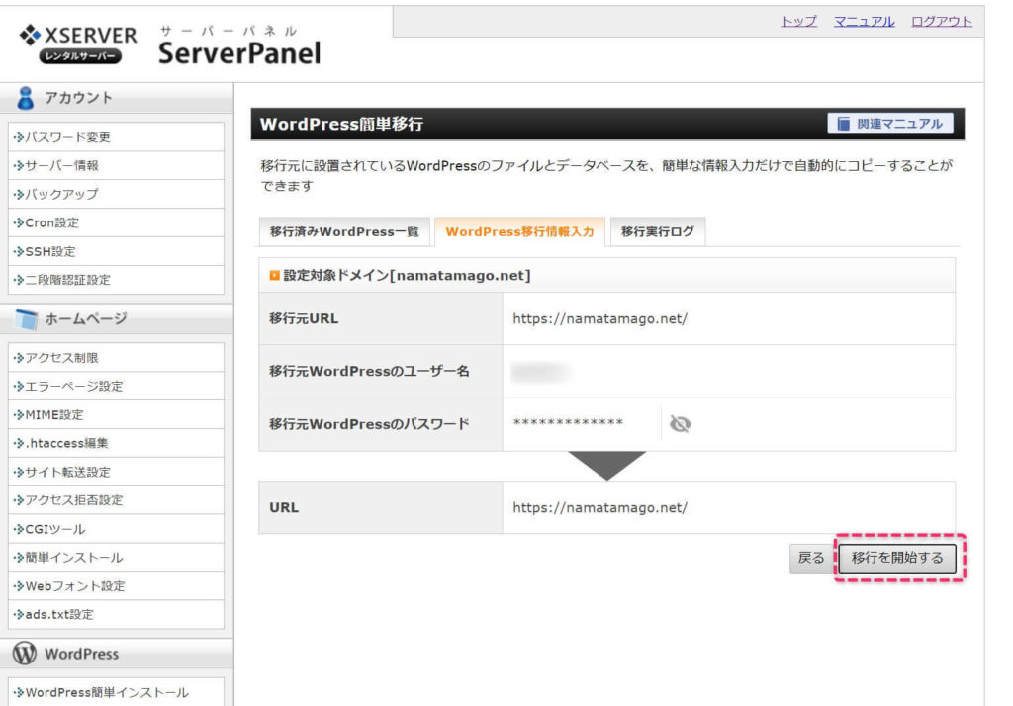Open the マニュアル link

pos(865,22)
